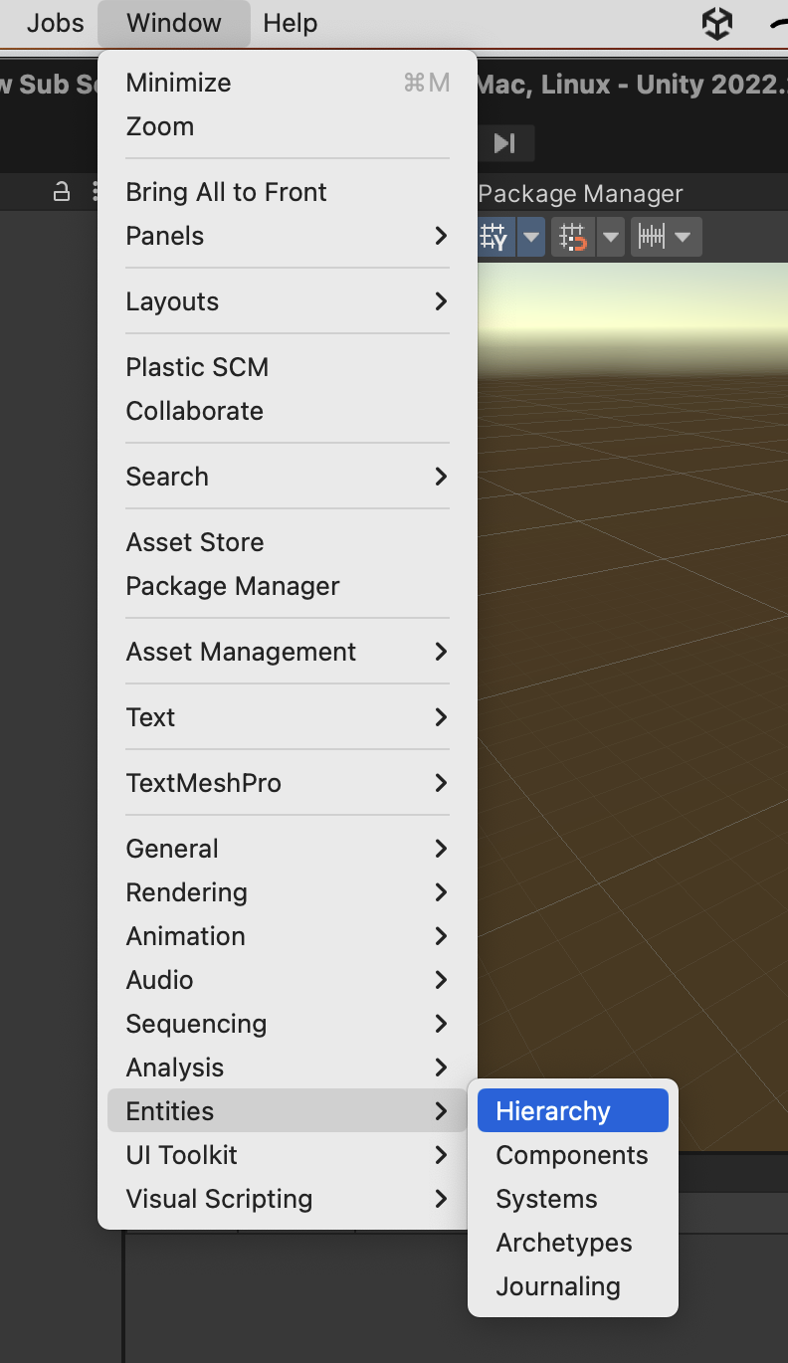Click the increment snapping ruler icon

point(652,237)
